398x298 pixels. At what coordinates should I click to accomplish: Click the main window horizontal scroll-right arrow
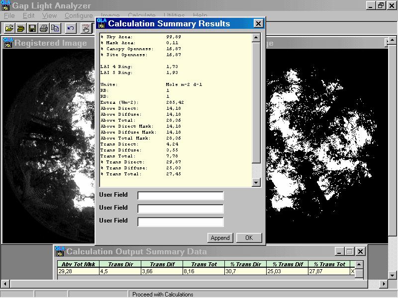point(384,284)
